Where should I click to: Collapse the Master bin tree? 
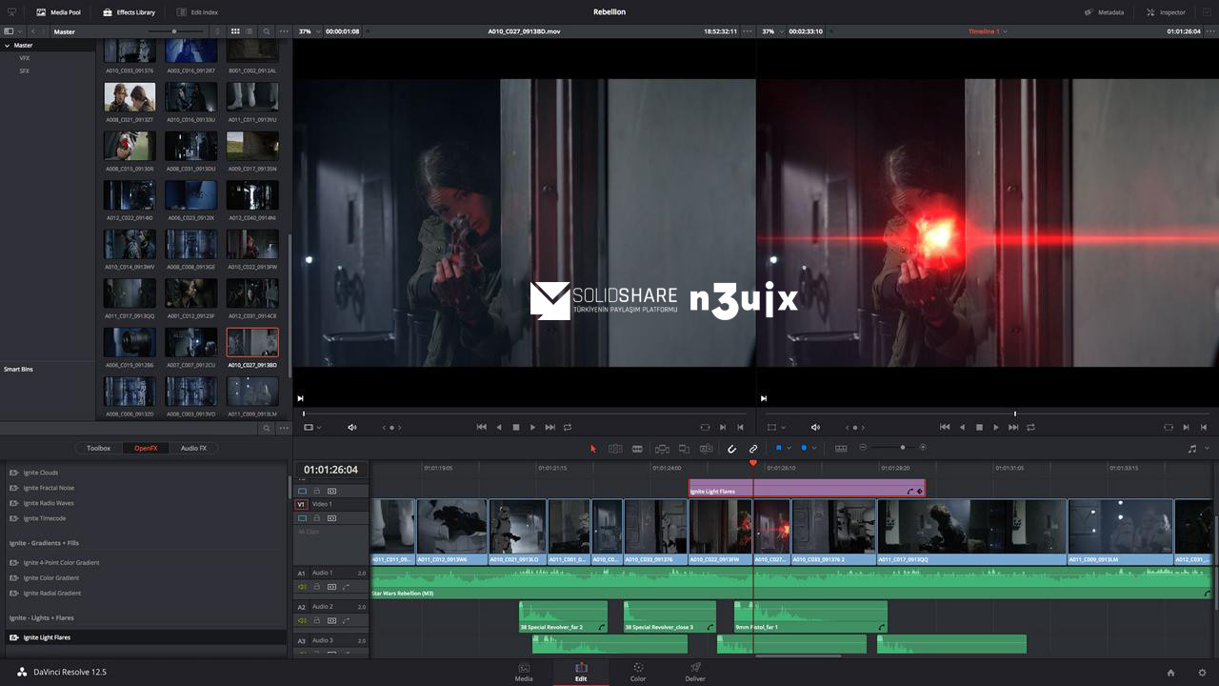pos(8,45)
